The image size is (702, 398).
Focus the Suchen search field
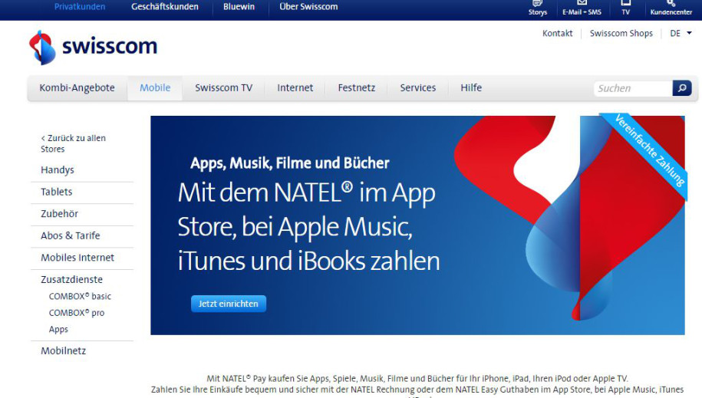click(633, 88)
